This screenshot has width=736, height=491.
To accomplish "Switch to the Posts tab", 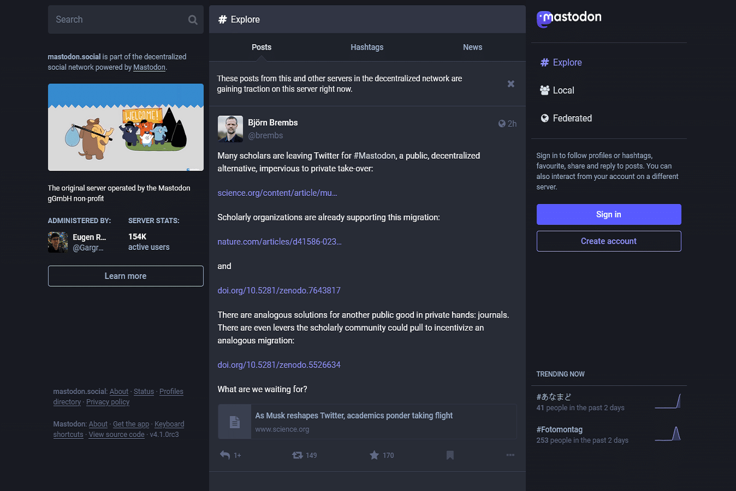I will click(x=262, y=47).
